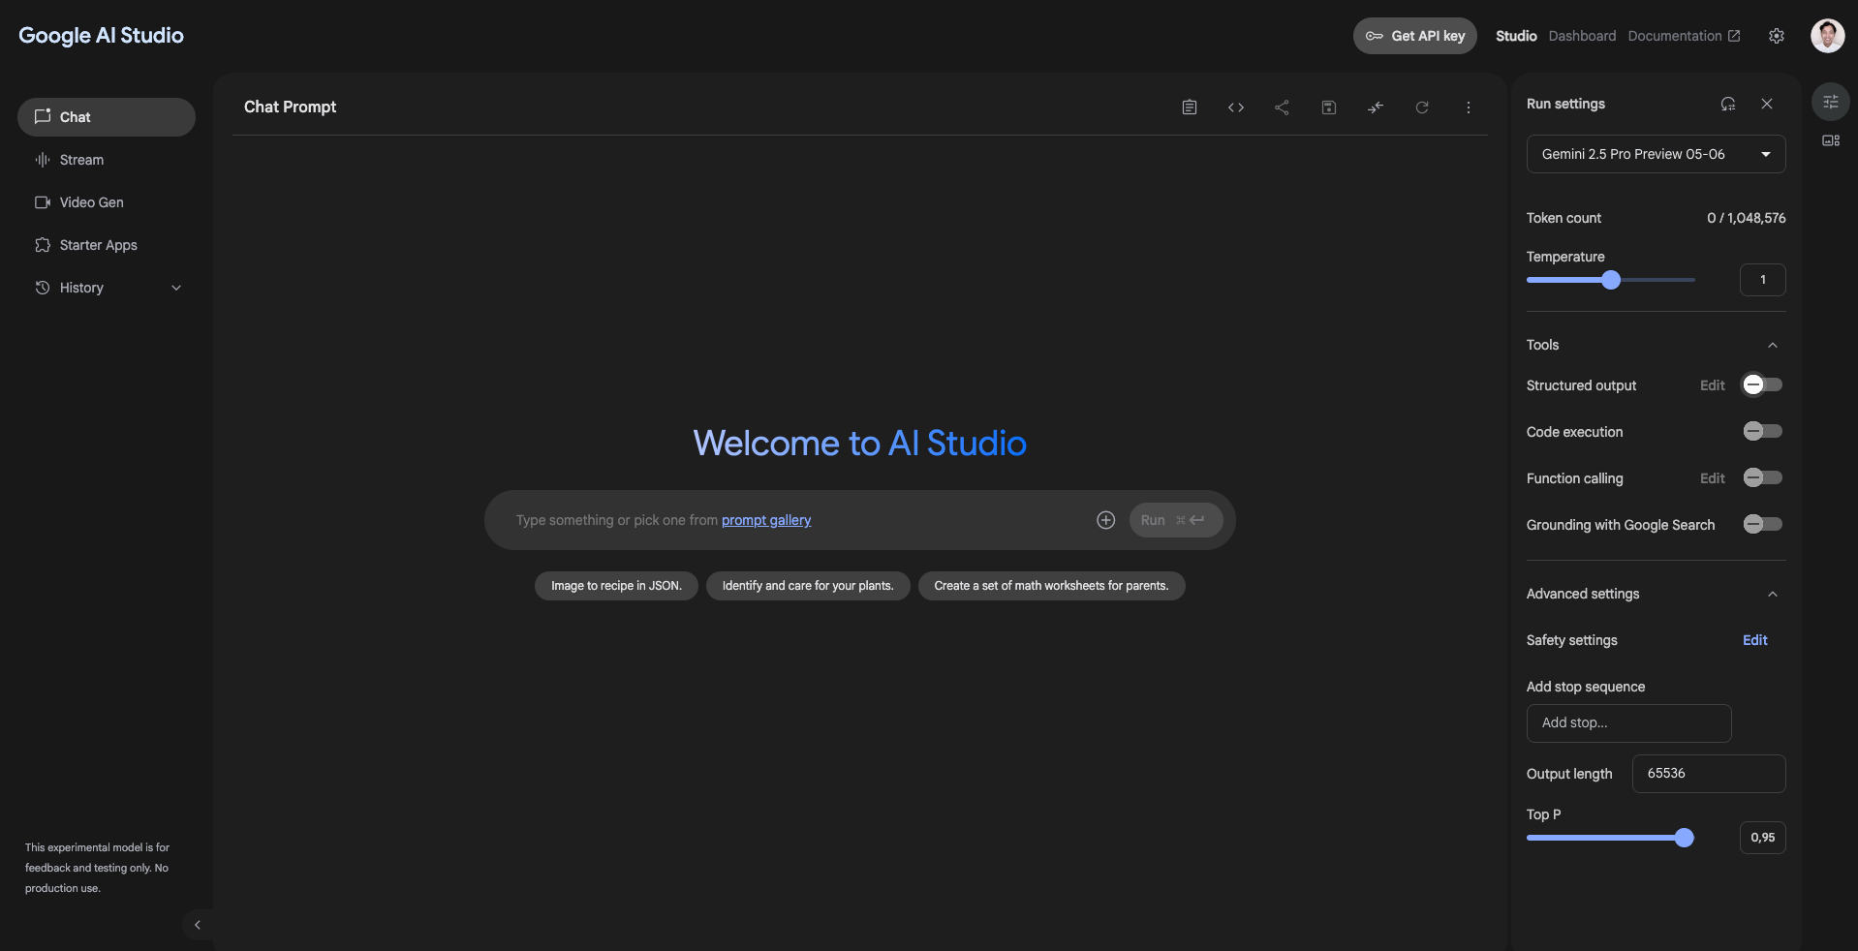Viewport: 1858px width, 951px height.
Task: Open the Gemini 2.5 Pro model dropdown
Action: pos(1656,154)
